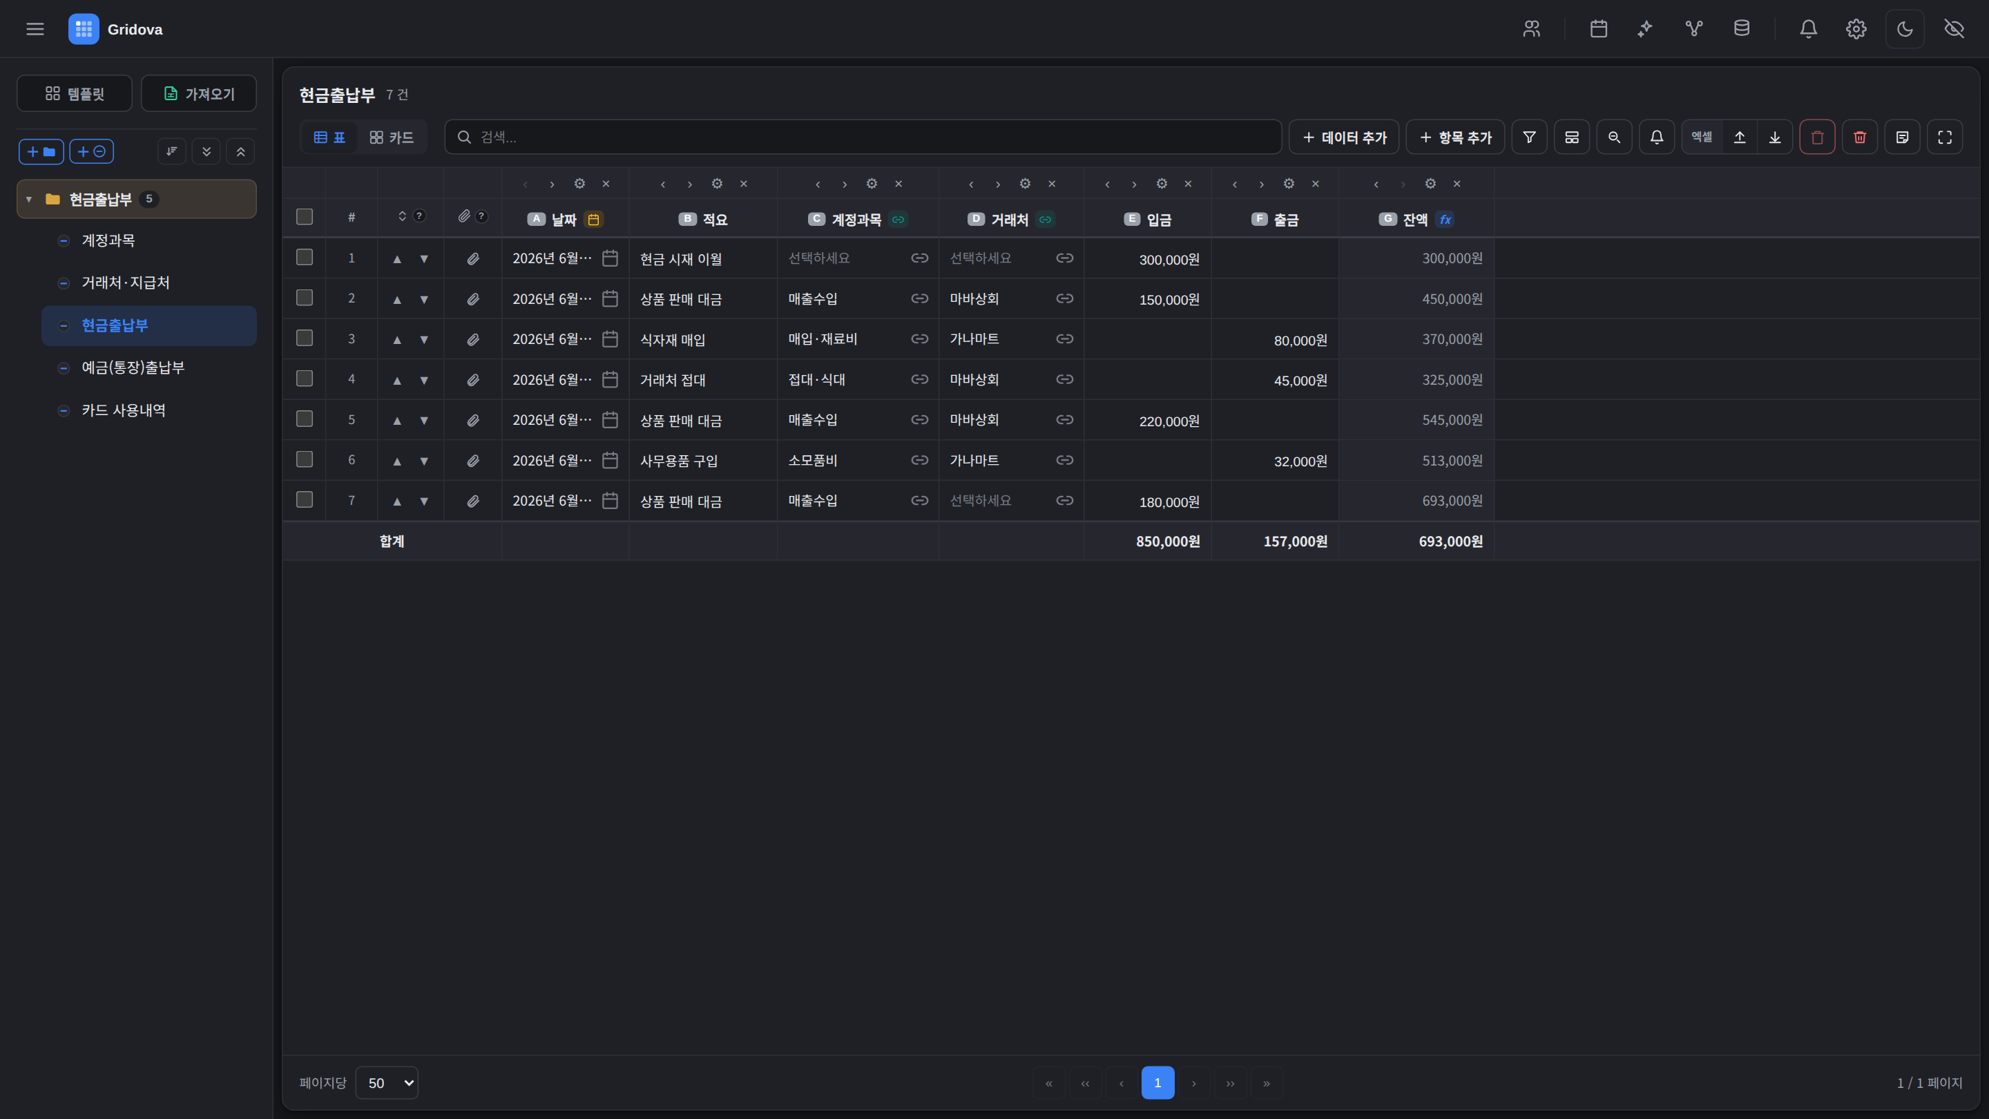
Task: Open the workflow branch icon
Action: coord(1694,29)
